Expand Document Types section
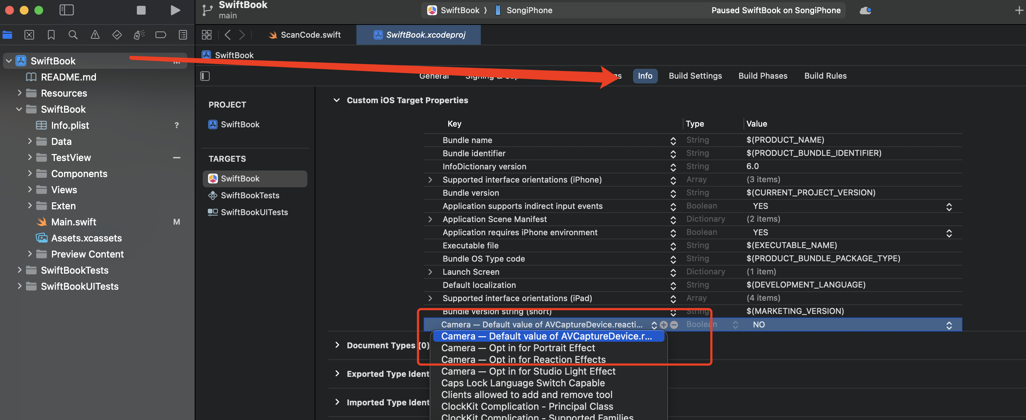Image resolution: width=1026 pixels, height=420 pixels. [337, 345]
